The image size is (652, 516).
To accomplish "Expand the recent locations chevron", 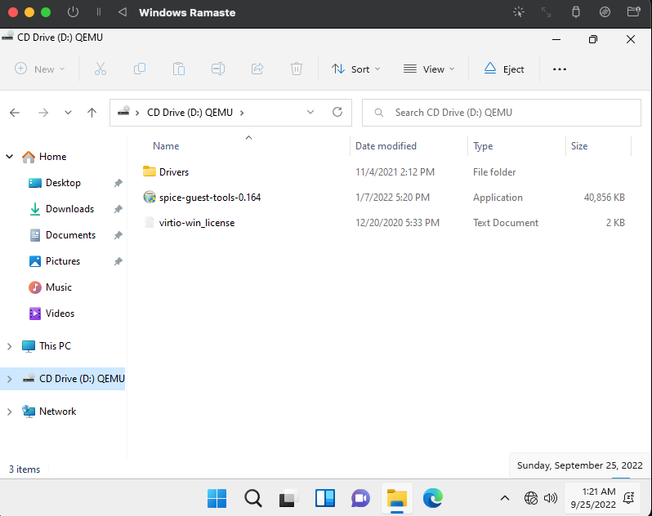I will [x=68, y=113].
